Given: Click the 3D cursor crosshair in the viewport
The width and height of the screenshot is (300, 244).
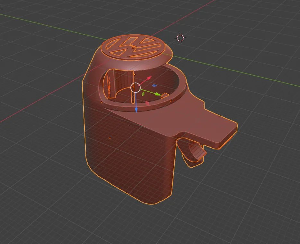Looking at the screenshot, I should (180, 38).
